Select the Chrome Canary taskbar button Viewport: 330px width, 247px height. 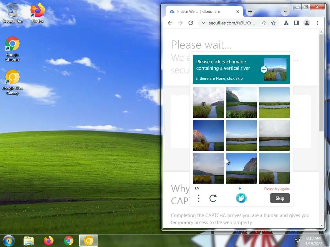89,241
